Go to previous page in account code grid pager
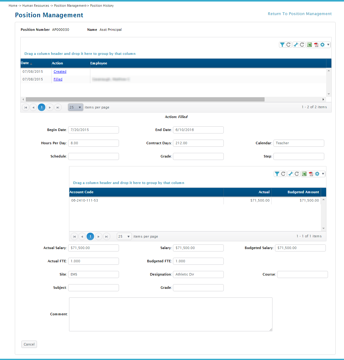344x360 pixels. 82,236
